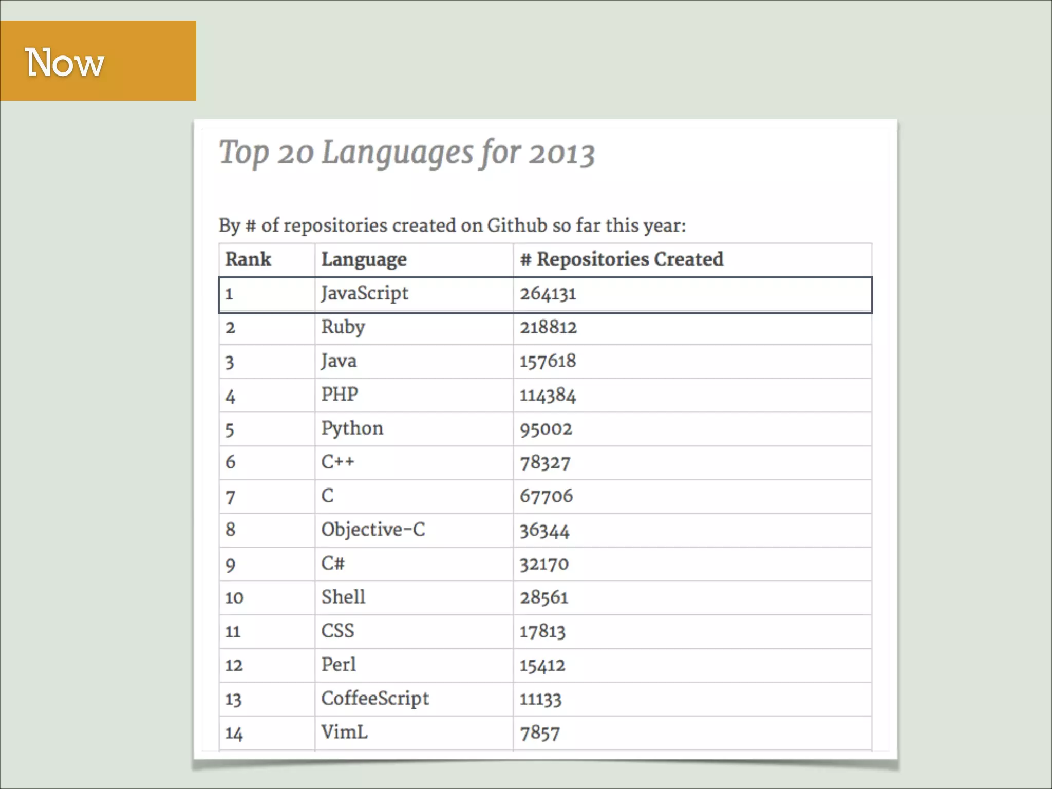Image resolution: width=1052 pixels, height=789 pixels.
Task: Click the Perl language cell
Action: tap(338, 665)
